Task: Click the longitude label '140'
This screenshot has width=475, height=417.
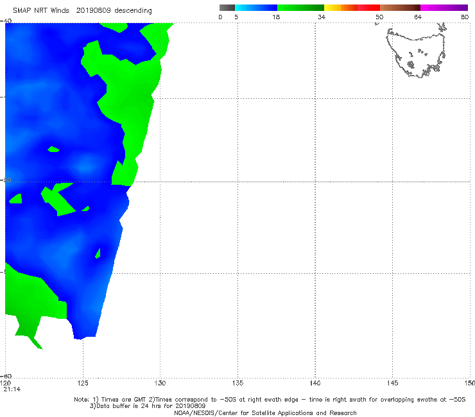Action: pyautogui.click(x=315, y=383)
